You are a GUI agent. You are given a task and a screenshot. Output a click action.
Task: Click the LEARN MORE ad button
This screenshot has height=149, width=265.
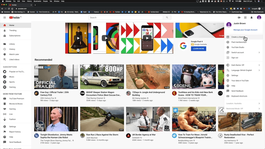[x=198, y=49]
